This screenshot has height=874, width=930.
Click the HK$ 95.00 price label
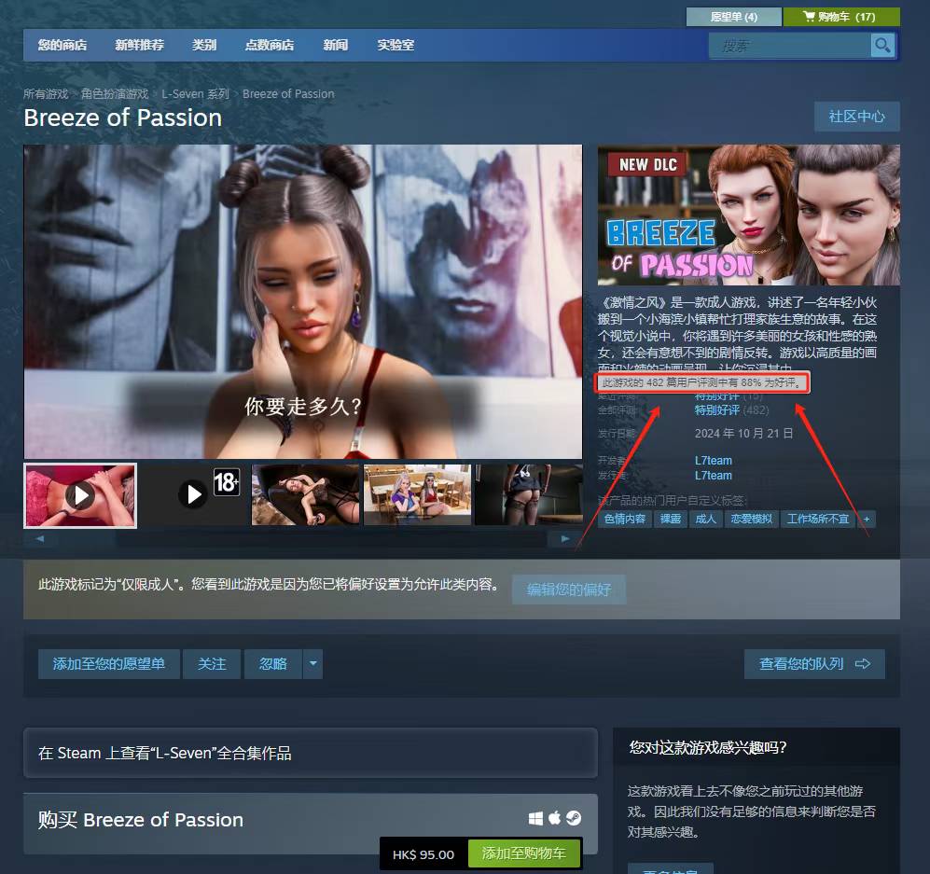coord(423,854)
